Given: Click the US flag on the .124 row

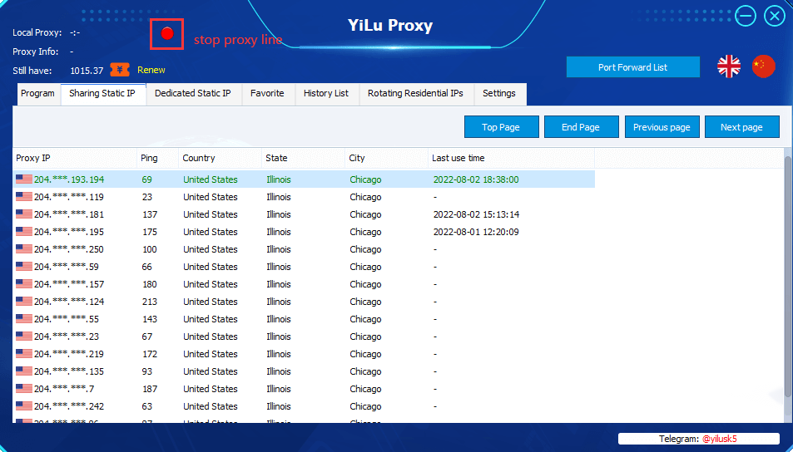Looking at the screenshot, I should click(24, 301).
